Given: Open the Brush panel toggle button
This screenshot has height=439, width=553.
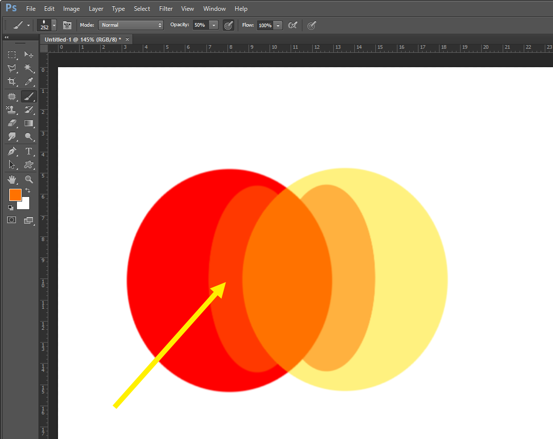Looking at the screenshot, I should coord(67,25).
